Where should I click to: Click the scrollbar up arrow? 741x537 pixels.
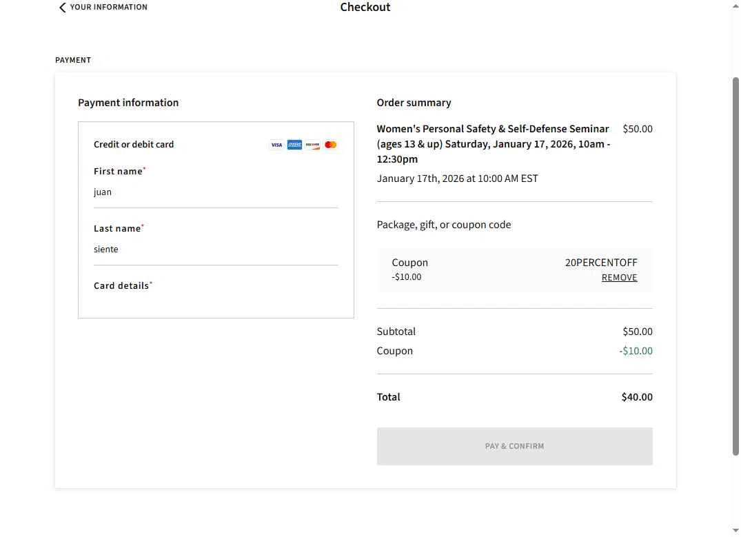(x=735, y=6)
